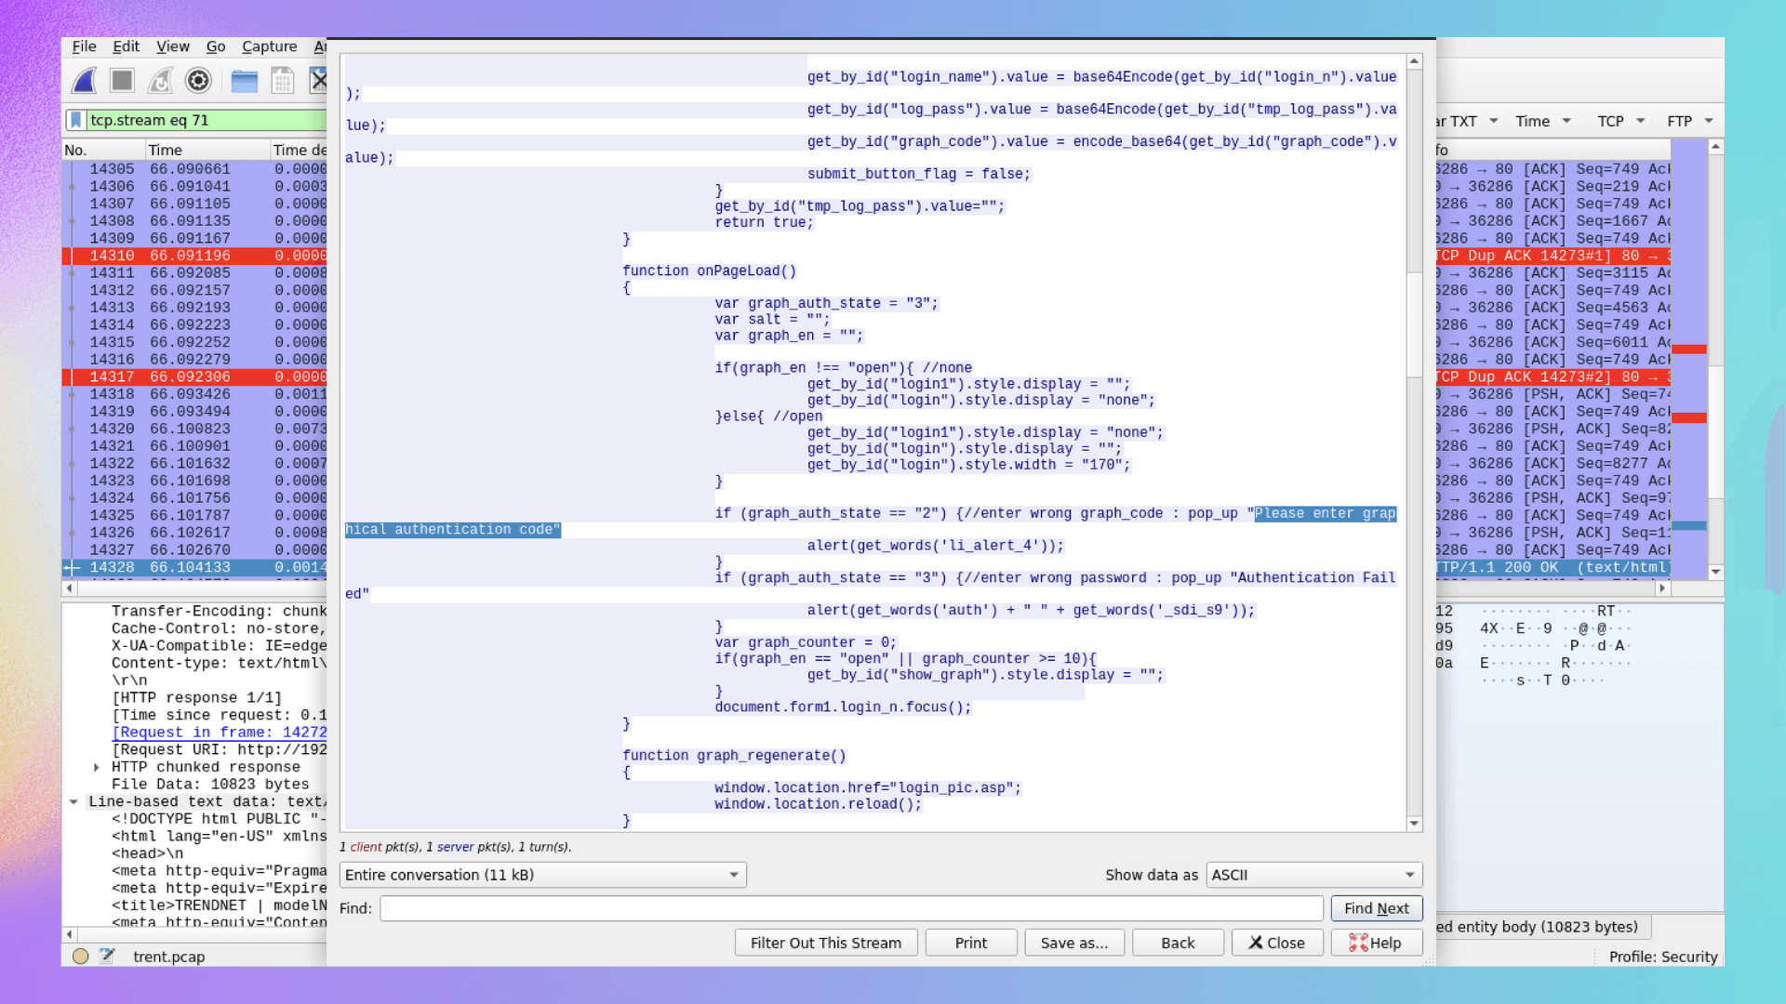This screenshot has width=1786, height=1004.
Task: Start capturing packets with the shark fin icon
Action: pos(85,81)
